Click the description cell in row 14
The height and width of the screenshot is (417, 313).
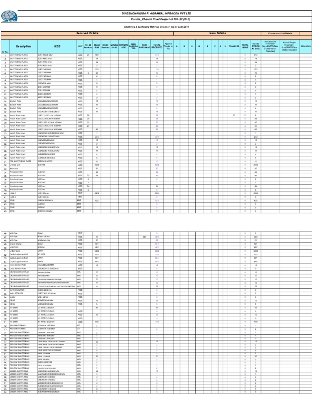[x=23, y=101]
